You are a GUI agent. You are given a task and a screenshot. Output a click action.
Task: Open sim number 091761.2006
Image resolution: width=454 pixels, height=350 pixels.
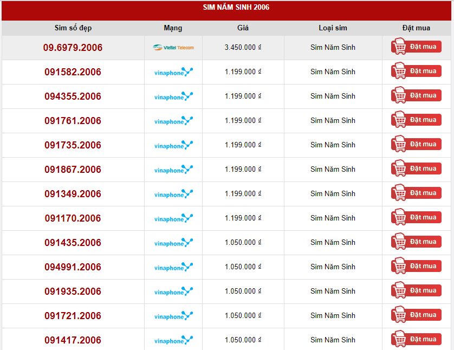click(x=73, y=121)
